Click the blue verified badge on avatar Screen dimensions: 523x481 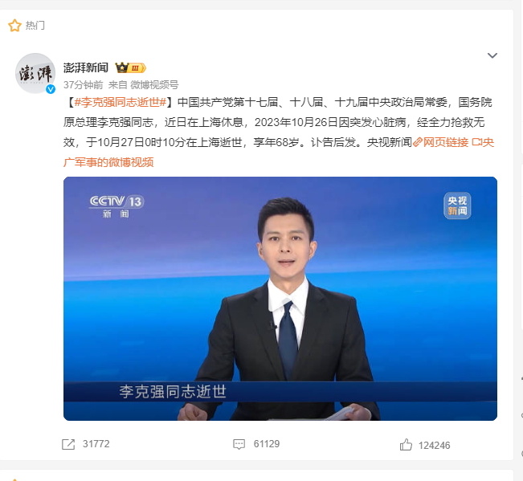51,89
